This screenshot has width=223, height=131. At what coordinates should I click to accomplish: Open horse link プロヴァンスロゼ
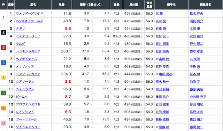(x=28, y=104)
